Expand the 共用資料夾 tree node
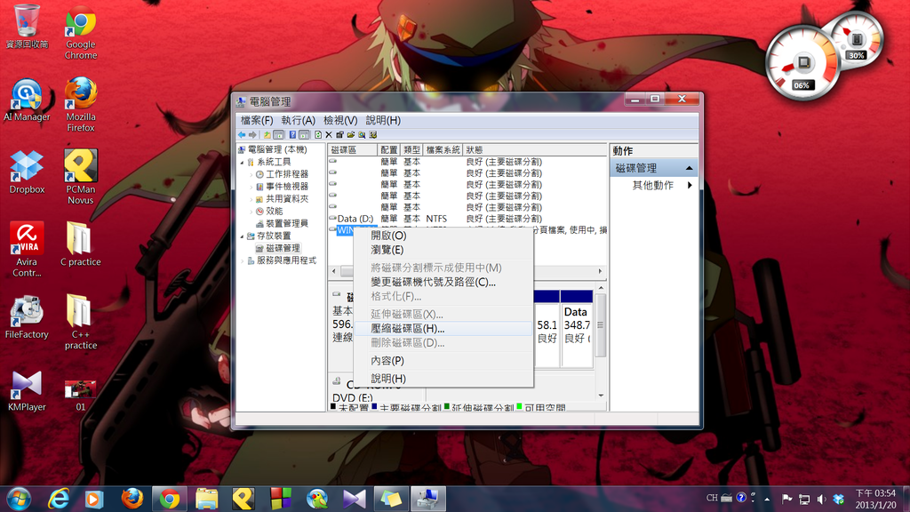The image size is (910, 512). pyautogui.click(x=251, y=198)
